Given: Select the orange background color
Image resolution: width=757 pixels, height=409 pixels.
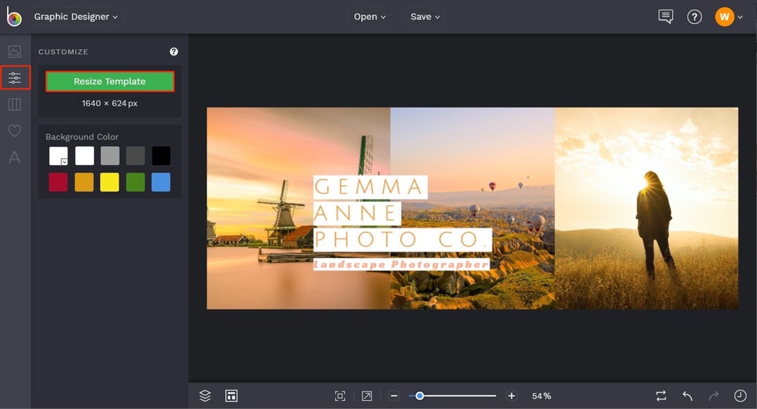Looking at the screenshot, I should (x=84, y=182).
